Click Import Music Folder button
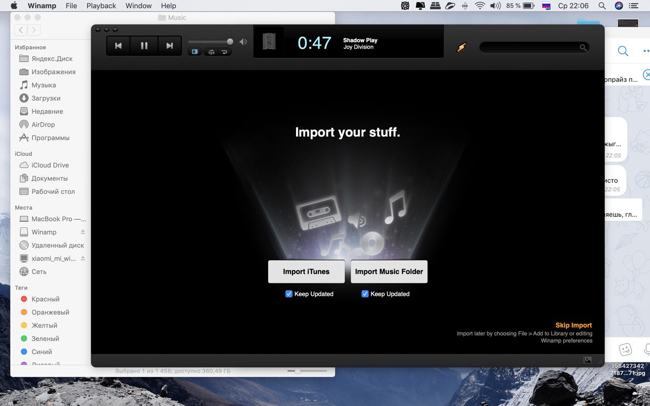This screenshot has height=406, width=650. [x=389, y=272]
